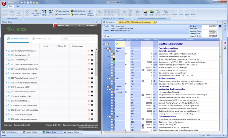Image resolution: width=228 pixels, height=138 pixels.
Task: Click the hamburger menu icon for 002 Erdarbeiten
Action: pyautogui.click(x=92, y=60)
